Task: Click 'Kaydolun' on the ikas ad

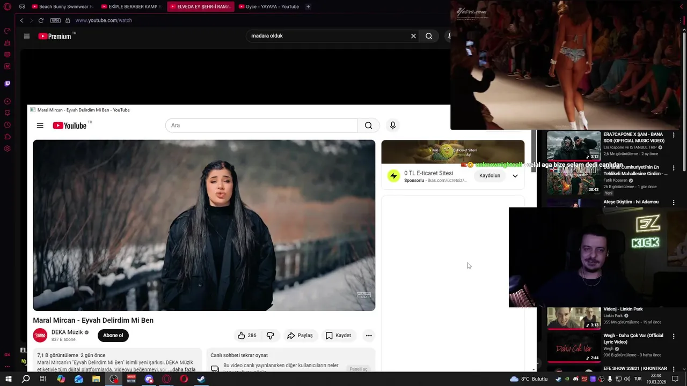Action: click(x=489, y=176)
